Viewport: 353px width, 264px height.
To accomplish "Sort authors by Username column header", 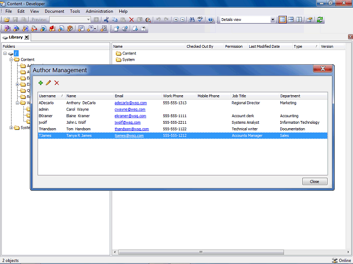I will [51, 96].
